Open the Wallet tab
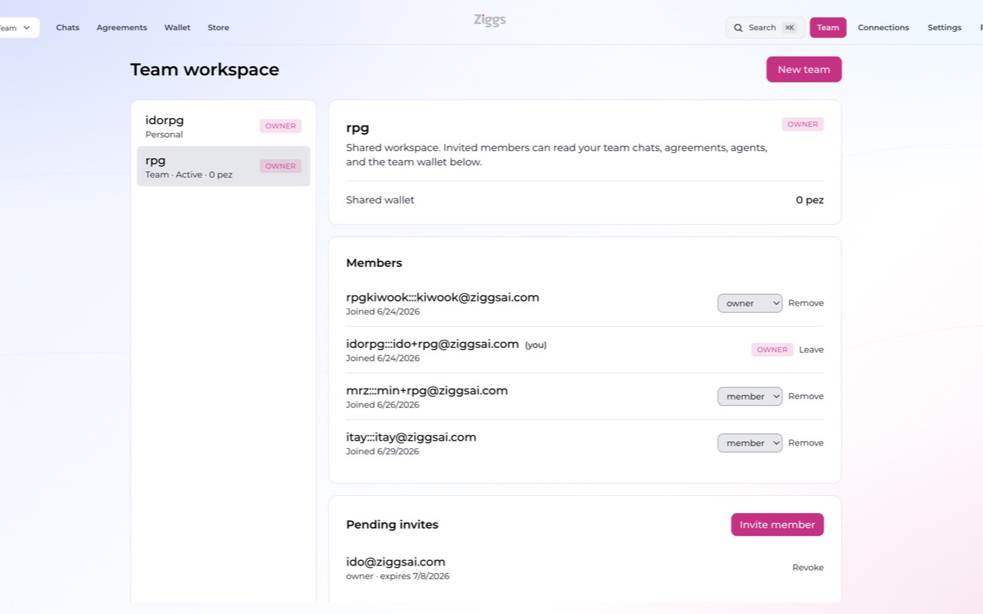The width and height of the screenshot is (983, 614). (177, 28)
